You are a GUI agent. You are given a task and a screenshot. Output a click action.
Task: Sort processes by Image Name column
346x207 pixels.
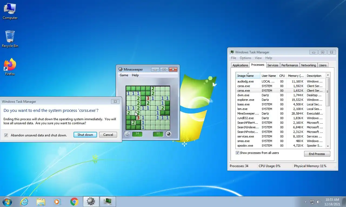click(x=248, y=76)
